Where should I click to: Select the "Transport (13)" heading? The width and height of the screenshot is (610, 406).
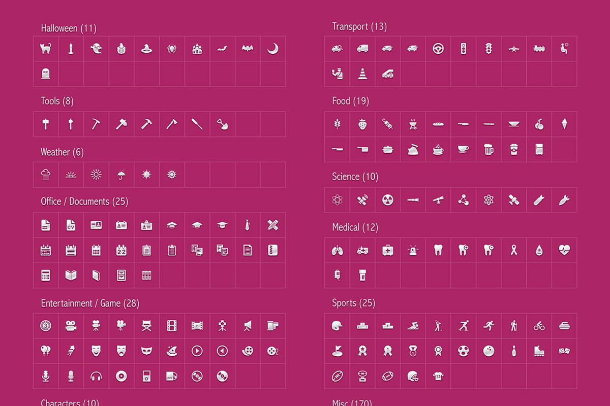click(359, 26)
